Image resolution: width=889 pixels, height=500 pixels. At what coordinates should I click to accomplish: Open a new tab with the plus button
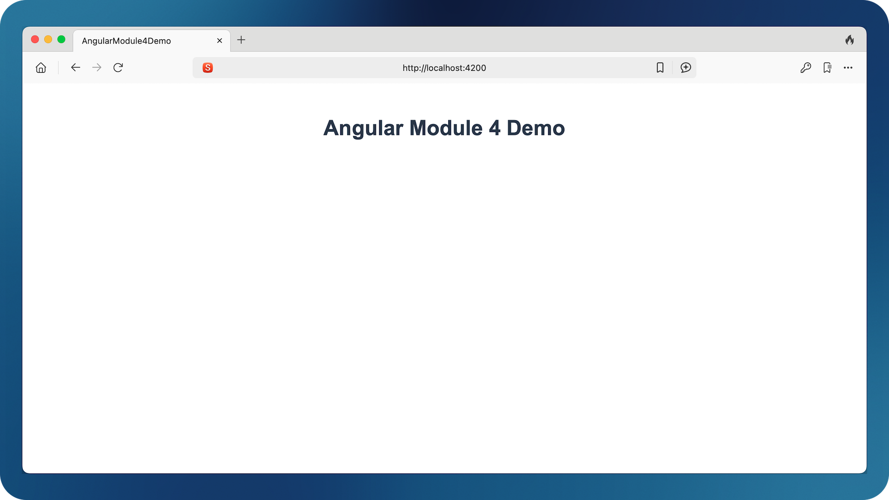(x=241, y=40)
